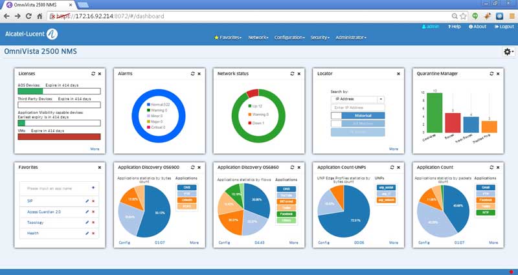Refresh Application Discovery OS6900 widget

[192, 168]
